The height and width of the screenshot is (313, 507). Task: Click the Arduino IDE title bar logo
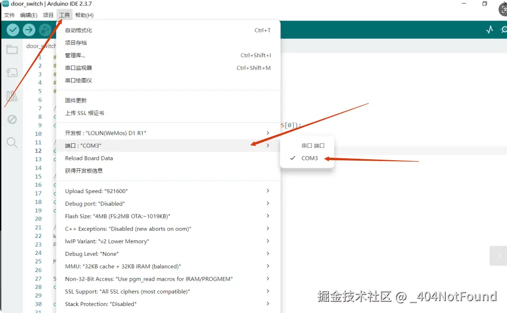point(5,4)
